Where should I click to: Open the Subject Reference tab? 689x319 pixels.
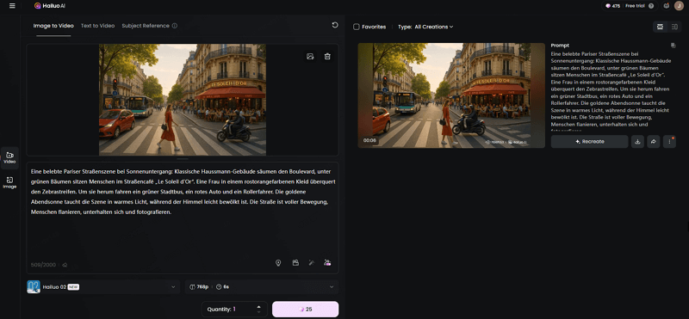[x=146, y=26]
